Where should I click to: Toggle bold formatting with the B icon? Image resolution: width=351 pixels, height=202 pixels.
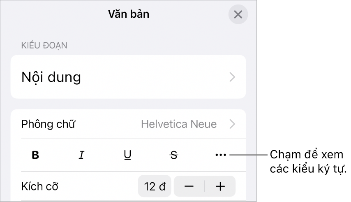point(36,155)
